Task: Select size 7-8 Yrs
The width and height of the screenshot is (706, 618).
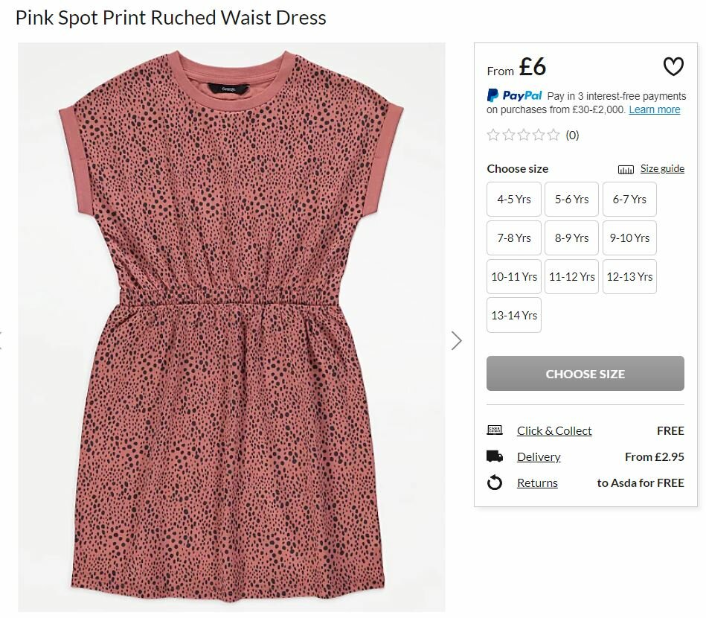Action: point(514,238)
